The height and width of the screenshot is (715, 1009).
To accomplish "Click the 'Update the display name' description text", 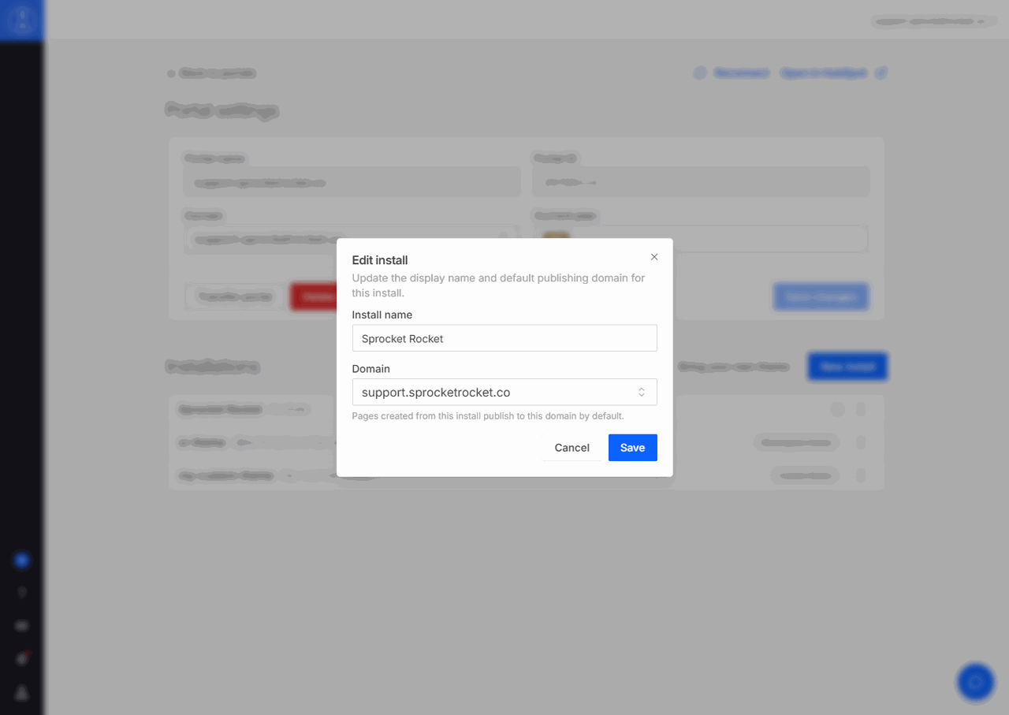I will click(498, 285).
